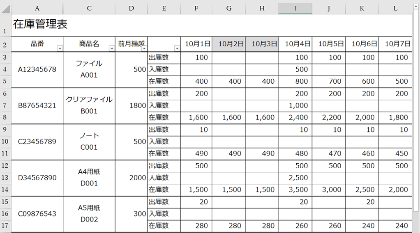Select column F header

[x=196, y=8]
